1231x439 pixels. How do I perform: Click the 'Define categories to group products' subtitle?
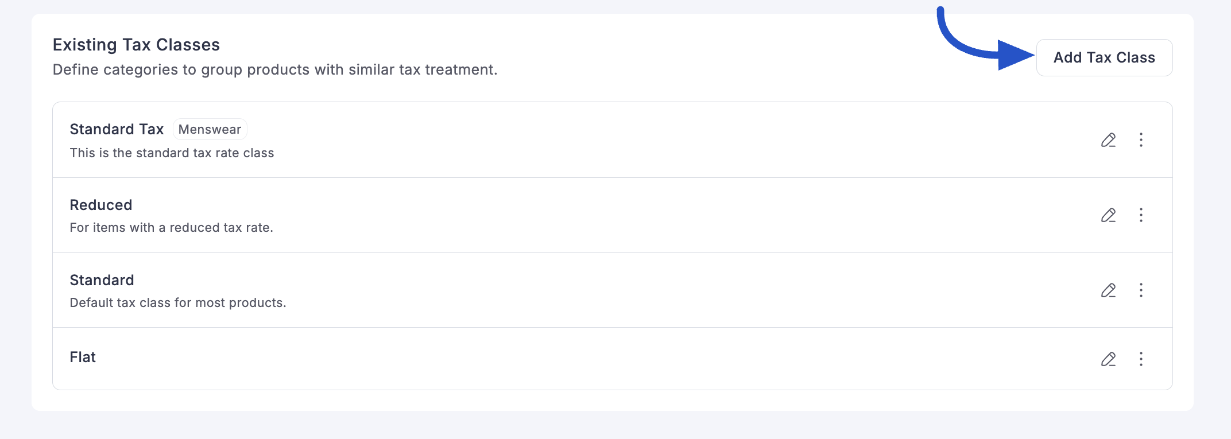274,69
